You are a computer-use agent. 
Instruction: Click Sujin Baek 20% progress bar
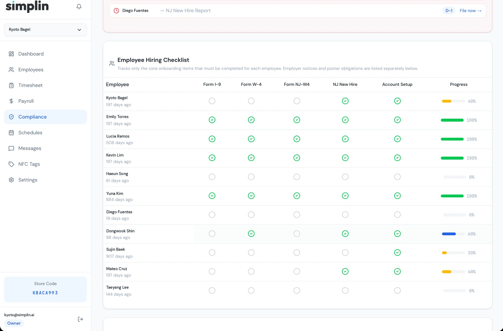coord(453,253)
